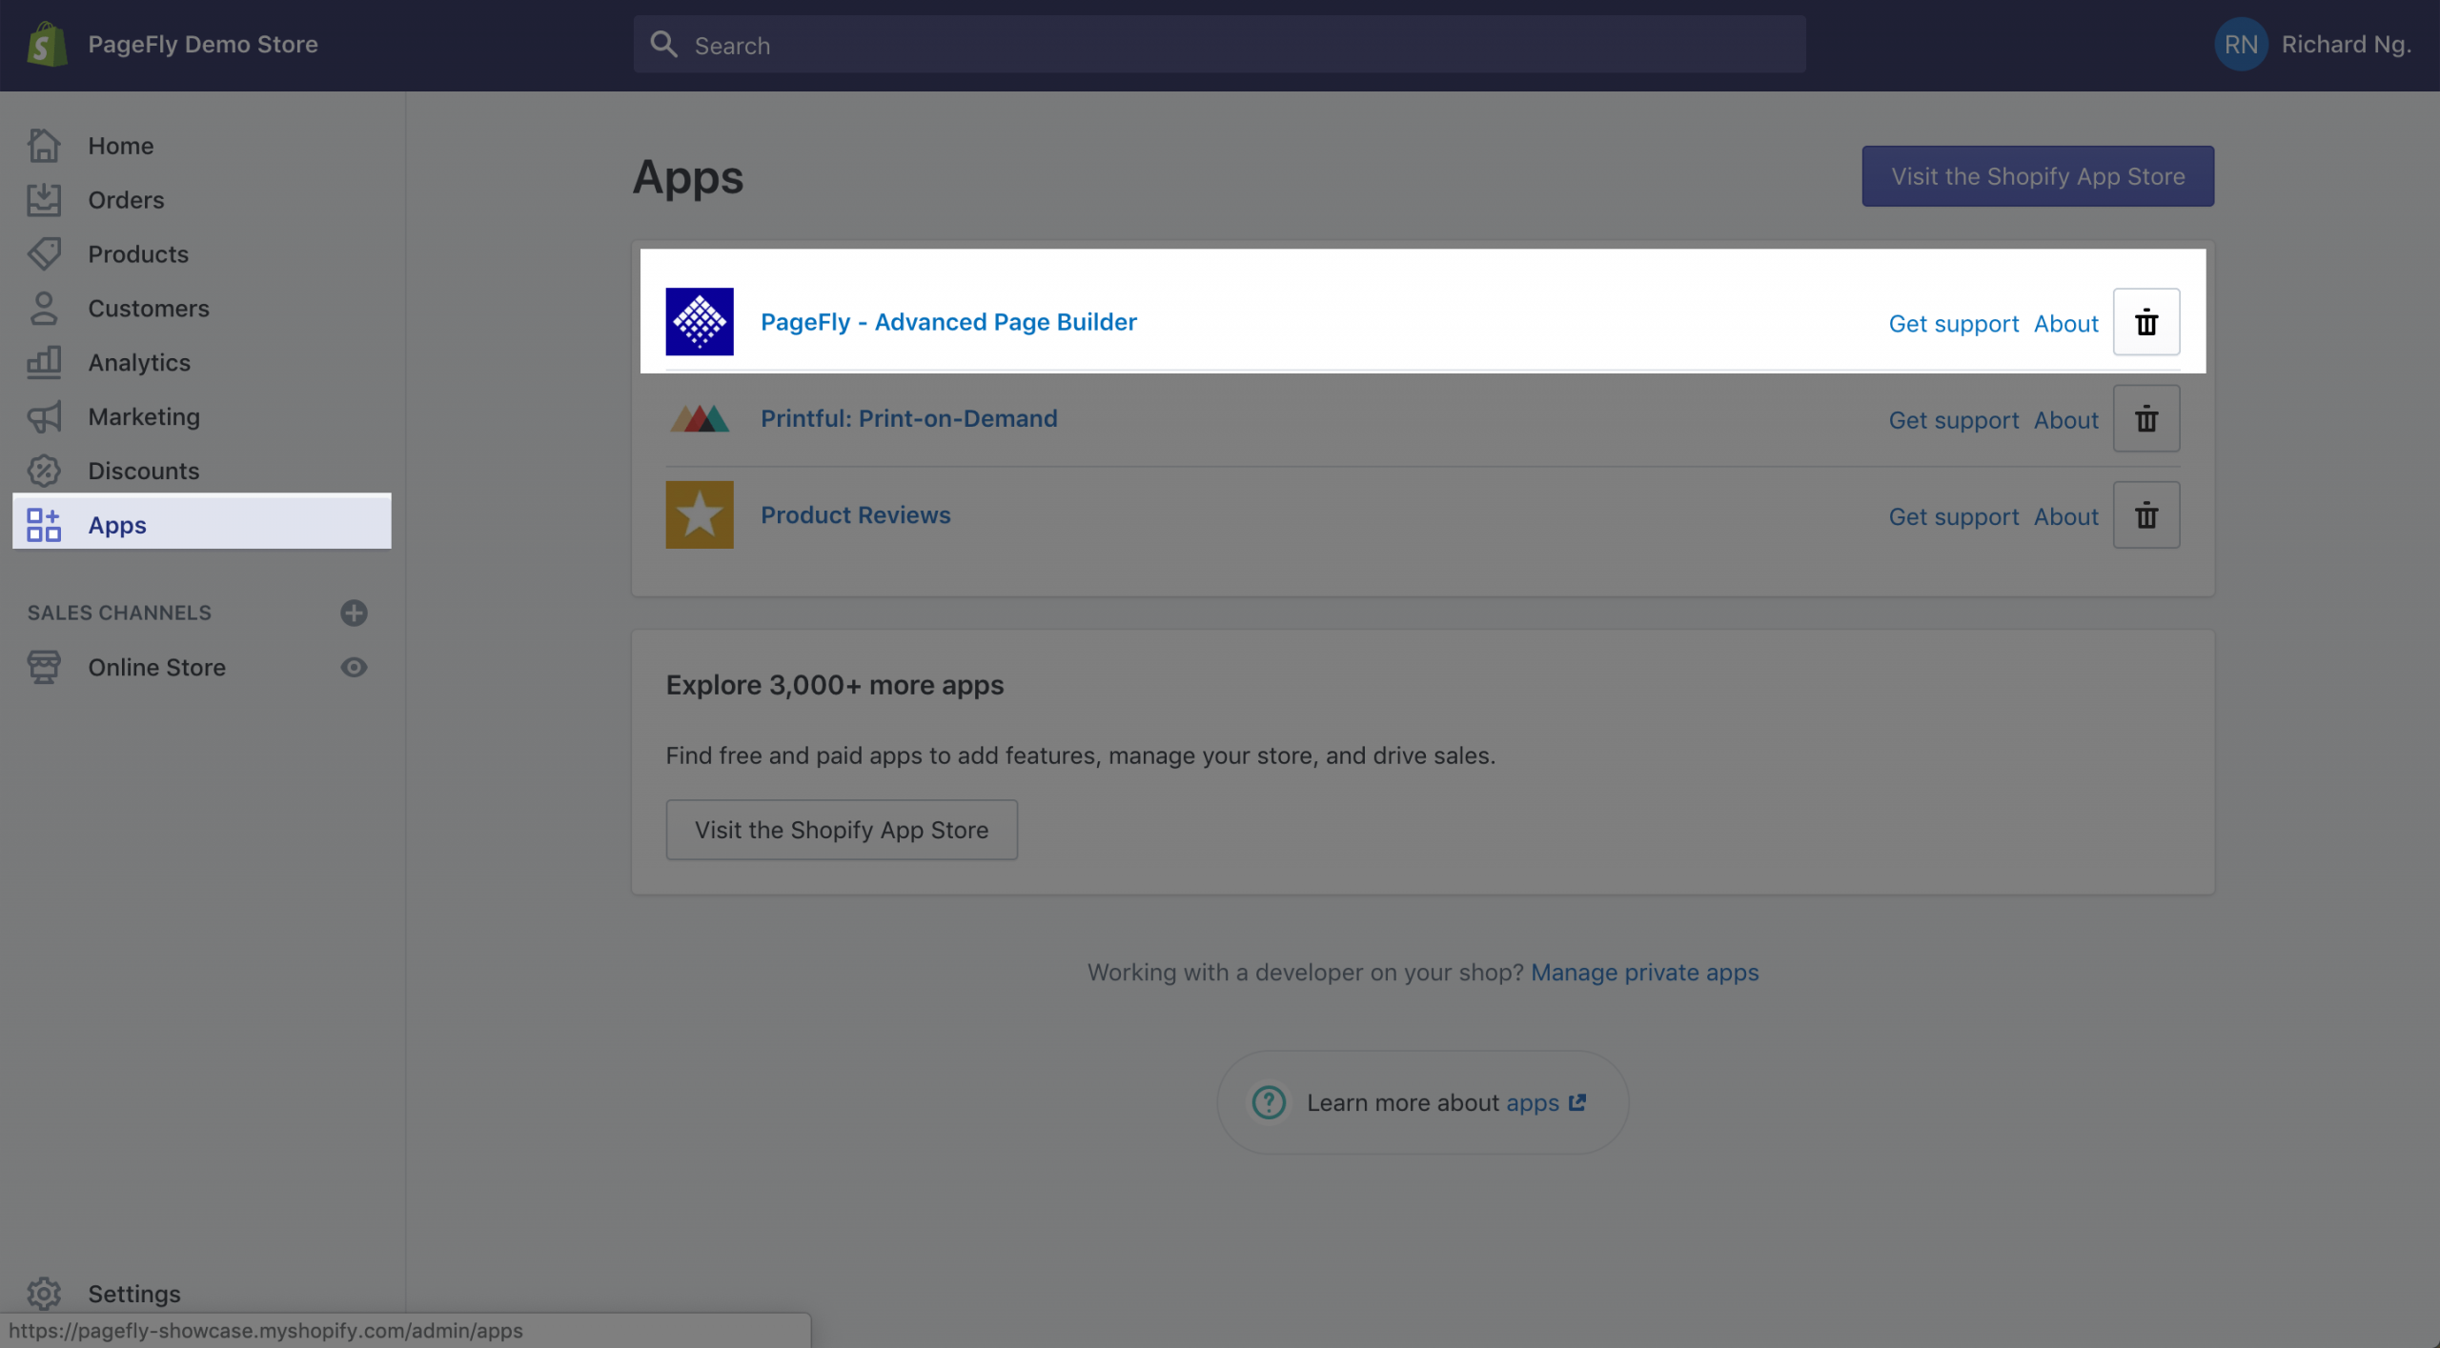Open PageFly - Advanced Page Builder app
The width and height of the screenshot is (2440, 1348).
click(x=948, y=322)
